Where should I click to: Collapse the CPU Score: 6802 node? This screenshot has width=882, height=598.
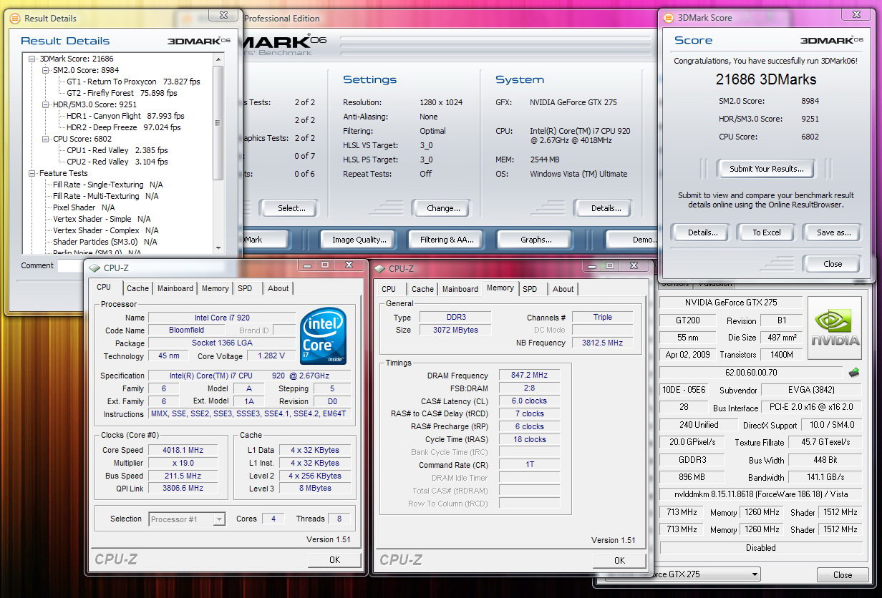point(44,139)
